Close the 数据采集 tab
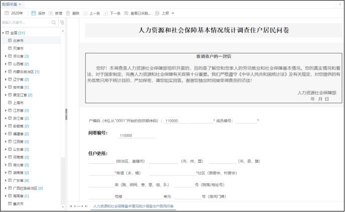The width and height of the screenshot is (345, 212). click(x=20, y=4)
